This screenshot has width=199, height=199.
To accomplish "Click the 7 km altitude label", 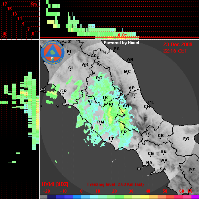I will point(28,29).
